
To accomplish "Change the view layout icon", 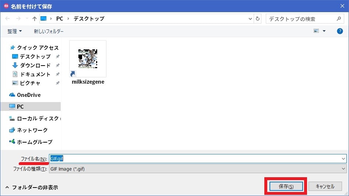I will [x=316, y=31].
